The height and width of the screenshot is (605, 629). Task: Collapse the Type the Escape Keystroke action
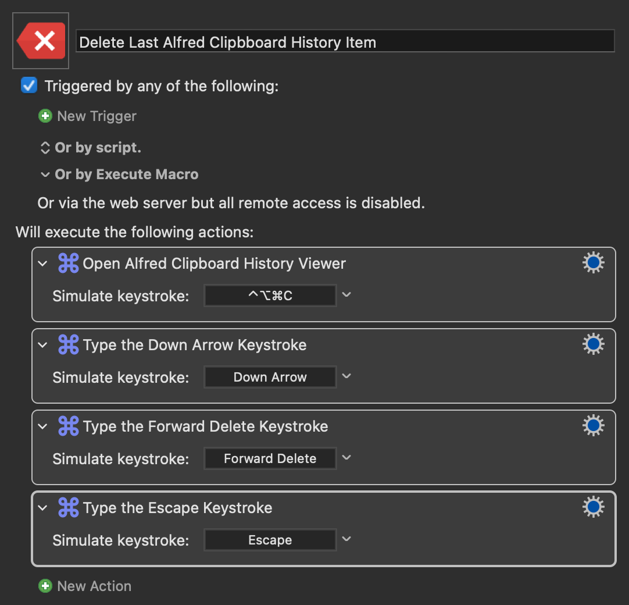(x=42, y=508)
